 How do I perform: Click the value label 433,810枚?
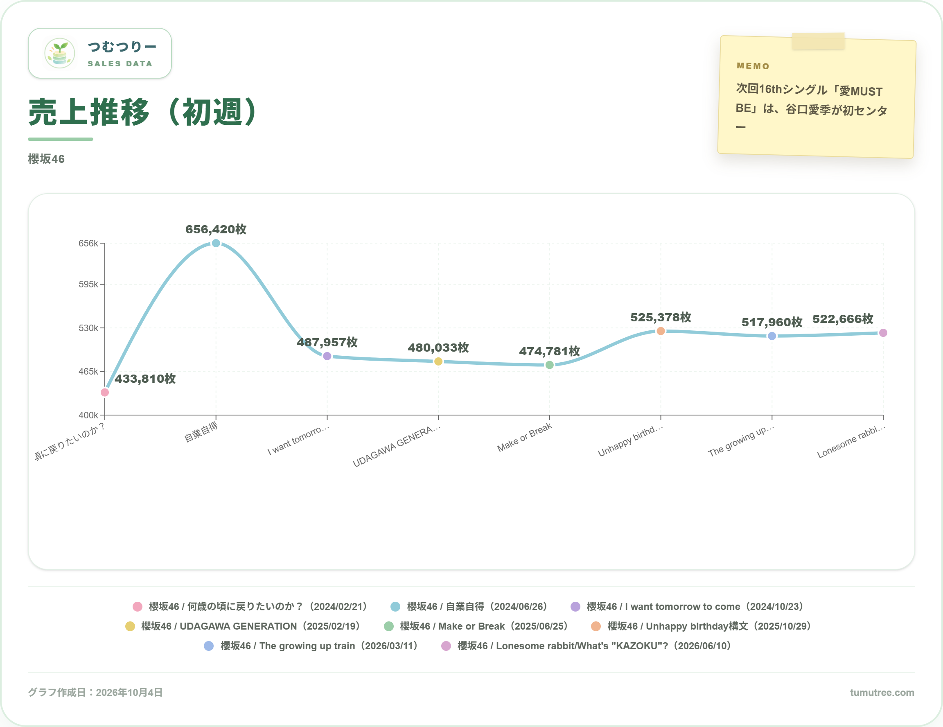coord(145,379)
